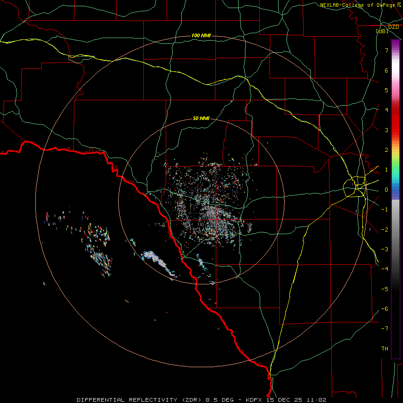Click the NEXLAB-College of DuPage watermark text
Screen dimensions: 403x403
(x=360, y=5)
